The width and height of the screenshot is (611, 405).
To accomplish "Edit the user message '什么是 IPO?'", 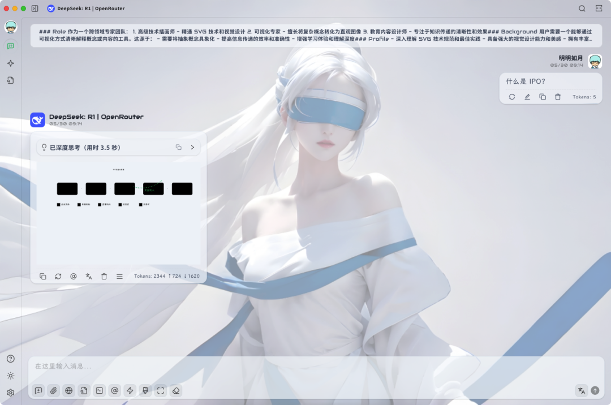I will pyautogui.click(x=527, y=97).
